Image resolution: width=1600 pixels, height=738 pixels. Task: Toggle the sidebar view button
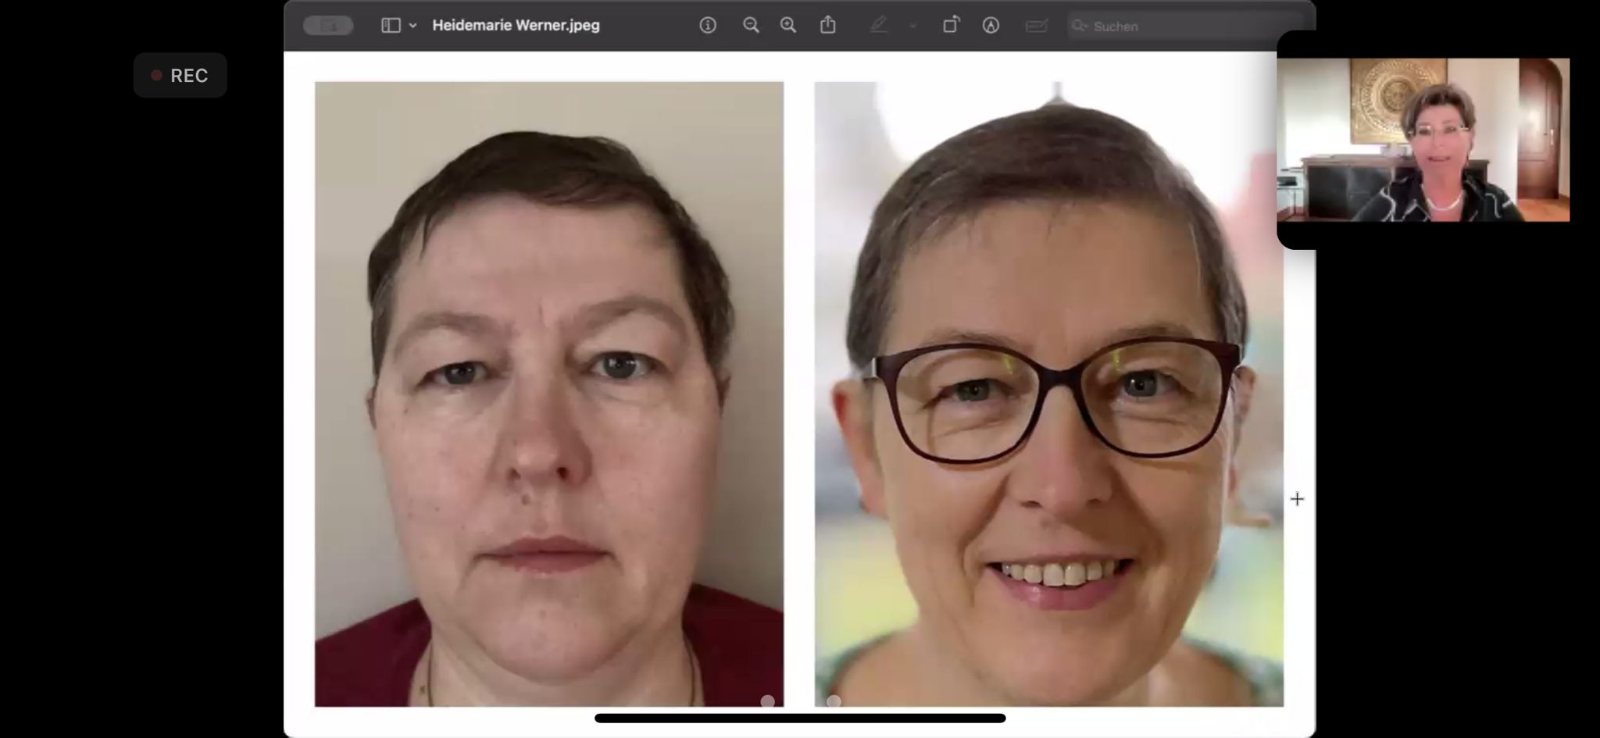pyautogui.click(x=391, y=26)
